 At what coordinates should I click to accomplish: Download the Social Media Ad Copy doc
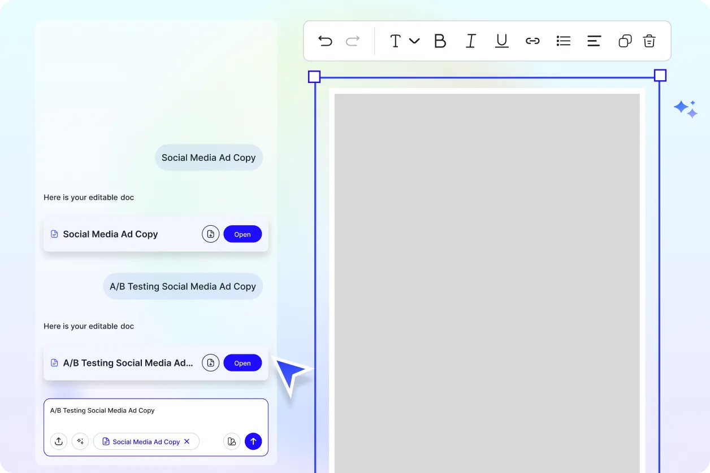(210, 234)
